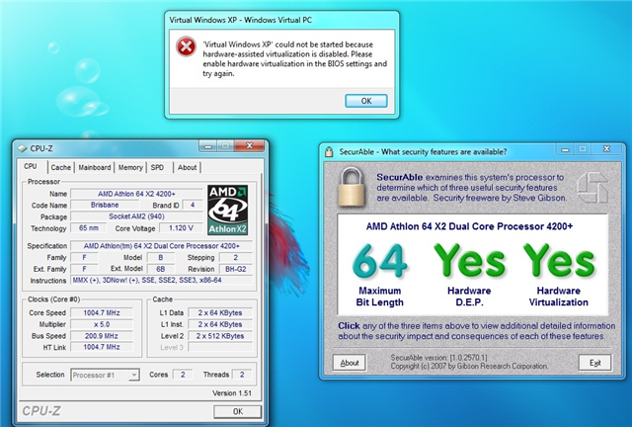Click the Package value Socket AM2 (940)
Viewport: 632px width, 427px height.
pyautogui.click(x=136, y=216)
